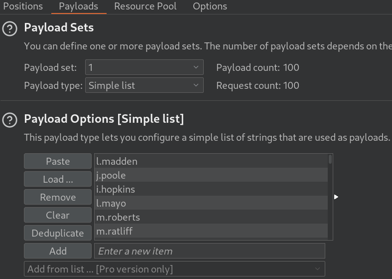392x279 pixels.
Task: Click the Paste button
Action: pos(58,161)
